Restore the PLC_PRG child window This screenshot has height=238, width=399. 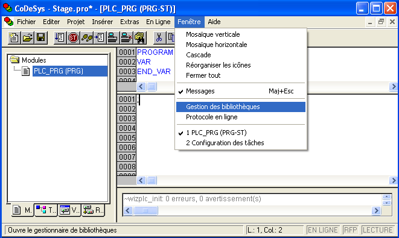click(381, 22)
